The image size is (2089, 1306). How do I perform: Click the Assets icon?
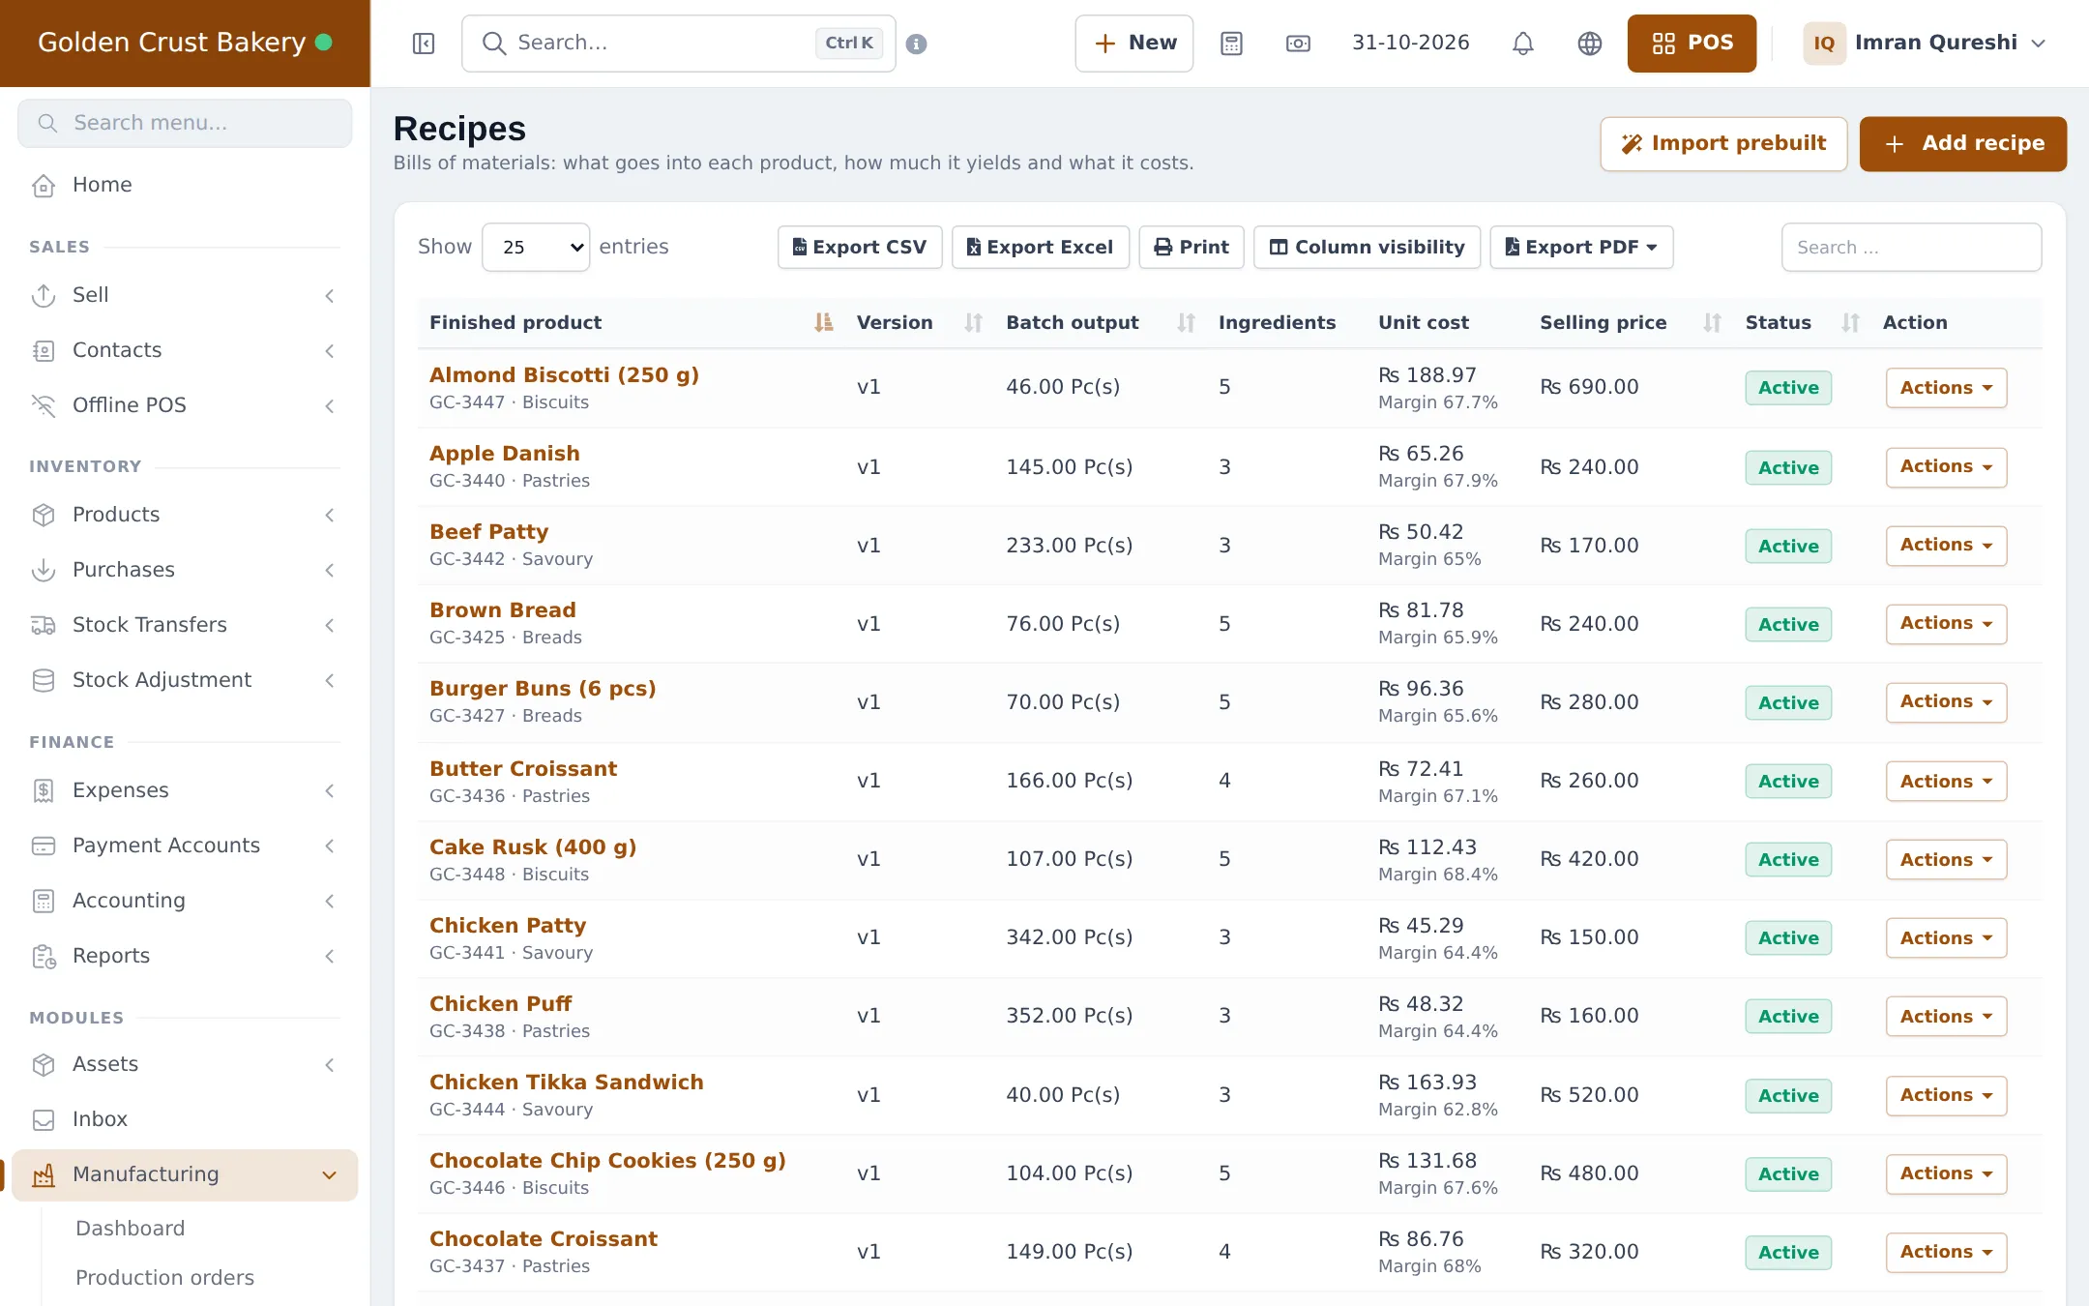coord(44,1064)
